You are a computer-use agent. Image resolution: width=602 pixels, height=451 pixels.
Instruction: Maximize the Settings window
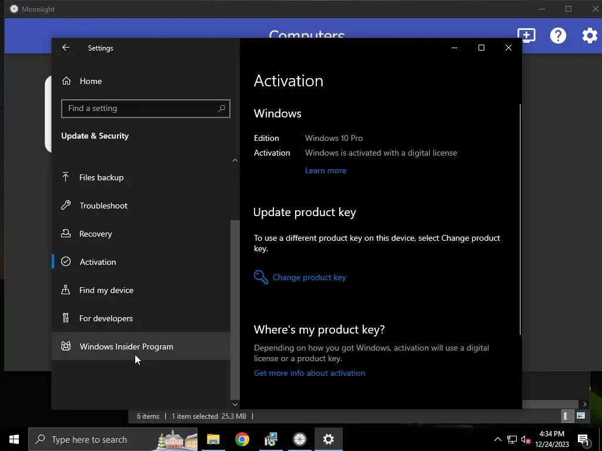click(x=481, y=48)
